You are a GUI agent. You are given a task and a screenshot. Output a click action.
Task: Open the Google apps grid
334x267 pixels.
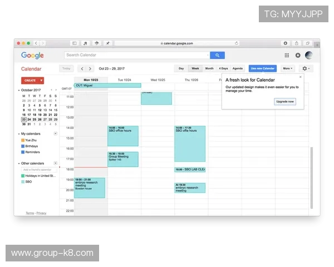click(287, 55)
